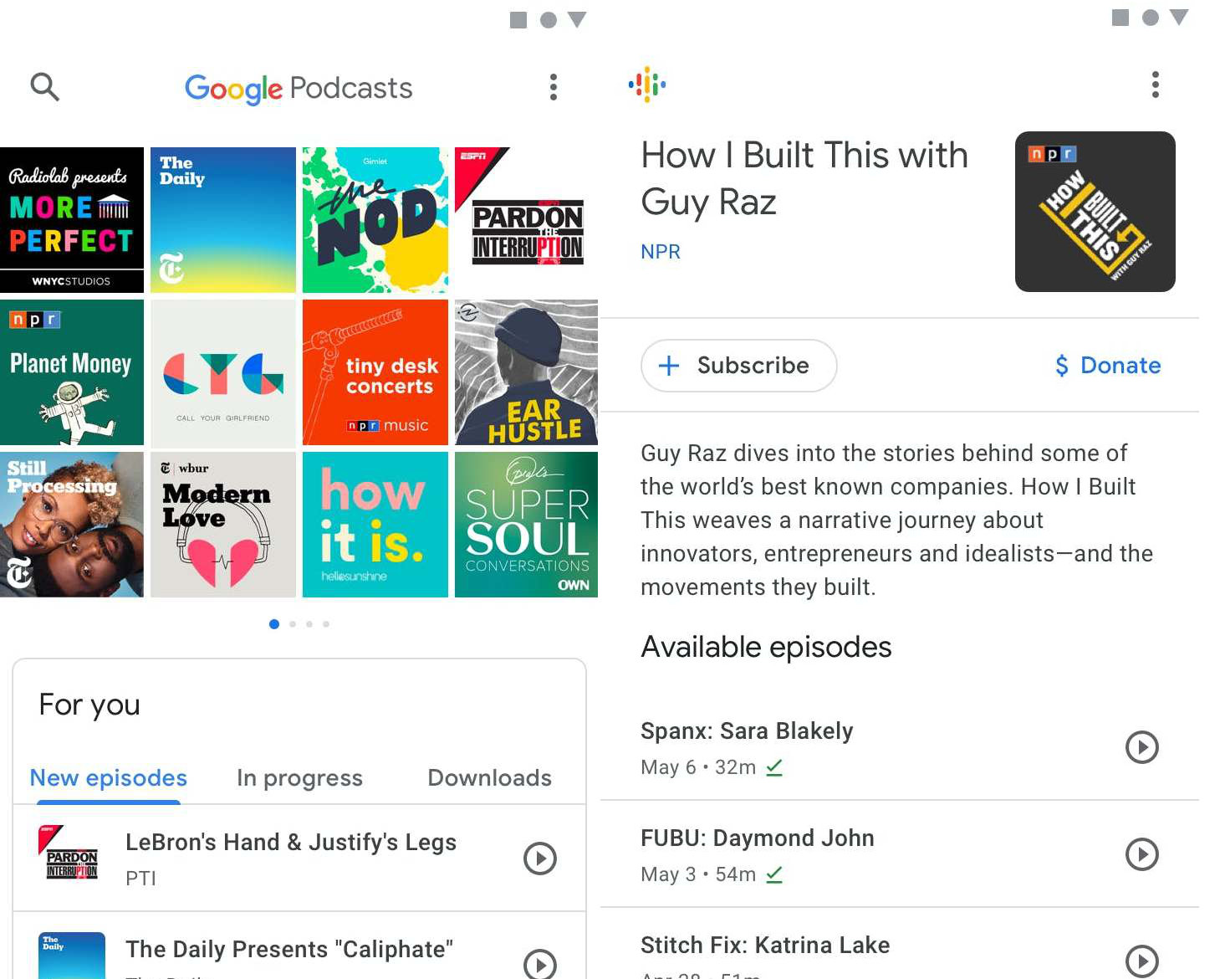This screenshot has height=979, width=1220.
Task: Switch to the In progress tab
Action: [299, 778]
